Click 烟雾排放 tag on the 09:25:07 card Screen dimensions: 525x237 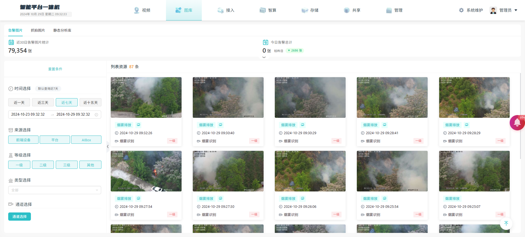(452, 199)
